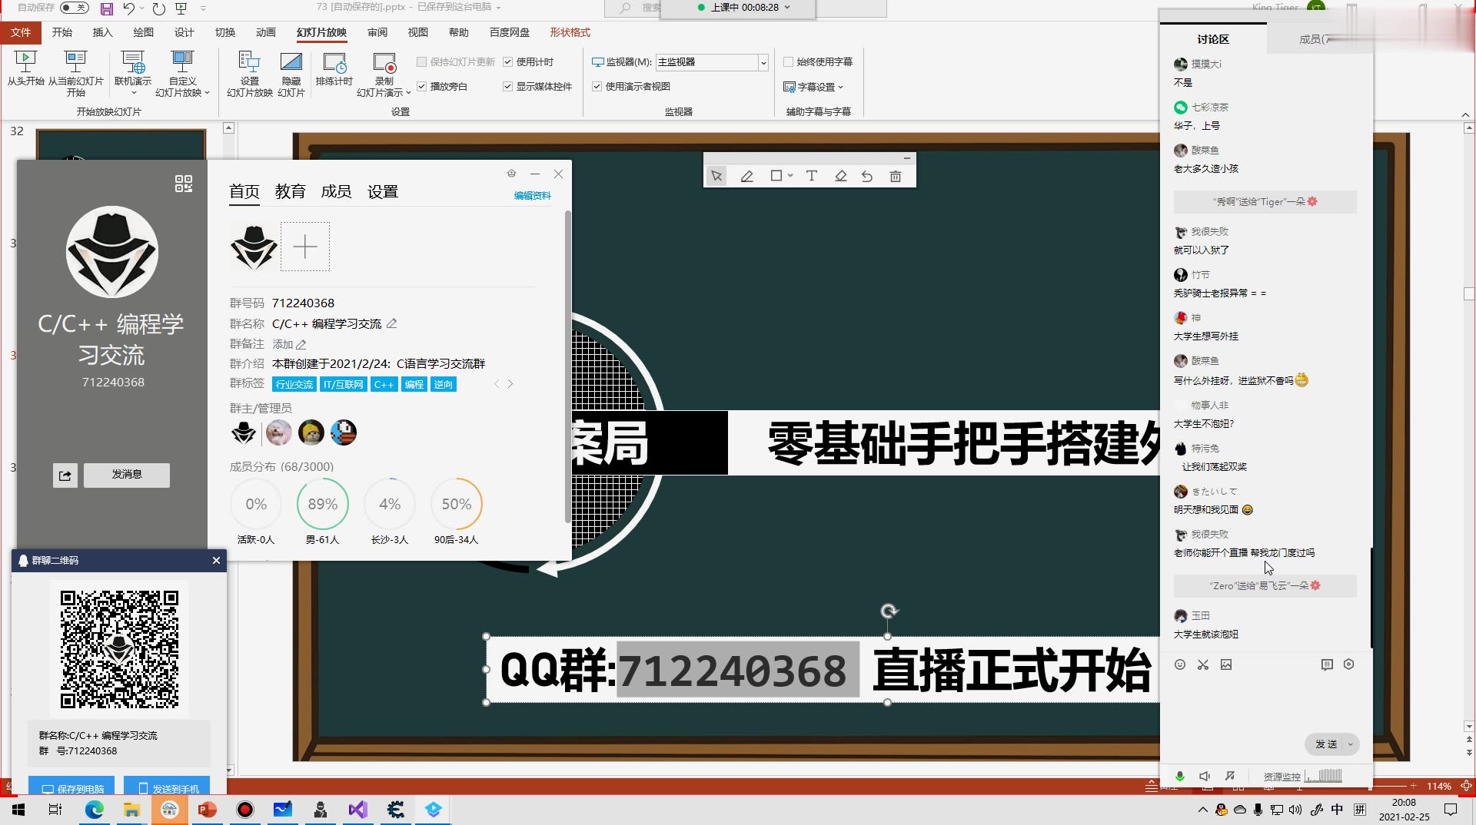The width and height of the screenshot is (1476, 825).
Task: Open Microsoft Edge from taskbar
Action: coord(94,810)
